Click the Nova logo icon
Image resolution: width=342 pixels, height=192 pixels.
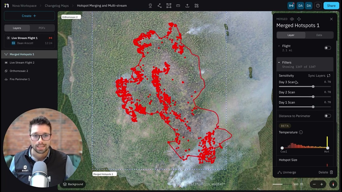(7, 6)
